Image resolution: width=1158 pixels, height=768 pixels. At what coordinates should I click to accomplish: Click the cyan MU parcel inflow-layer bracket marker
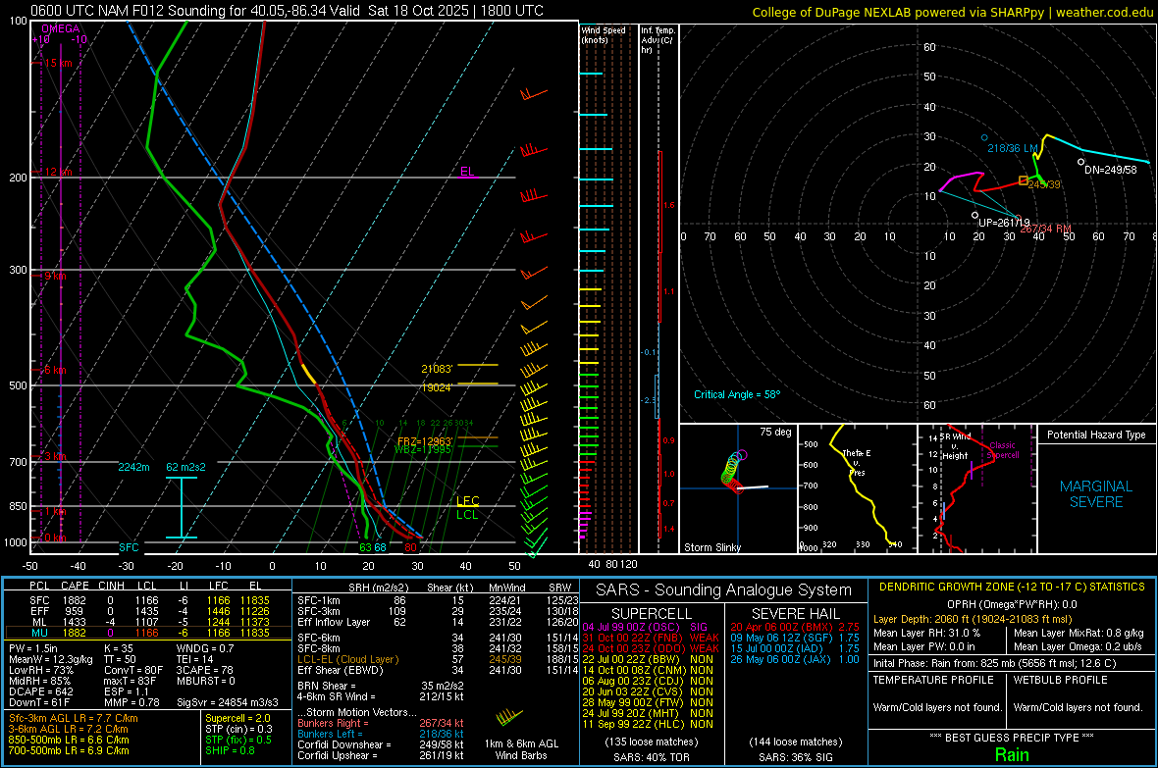click(x=182, y=507)
